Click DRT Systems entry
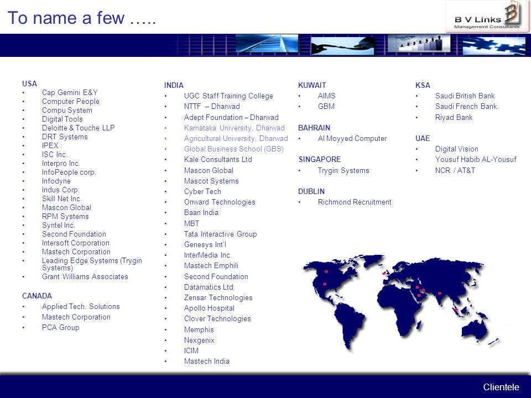Viewport: 531px width, 398px height. click(65, 137)
